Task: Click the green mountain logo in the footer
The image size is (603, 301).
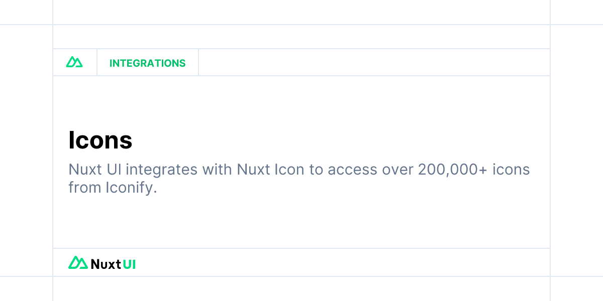Action: pos(78,262)
